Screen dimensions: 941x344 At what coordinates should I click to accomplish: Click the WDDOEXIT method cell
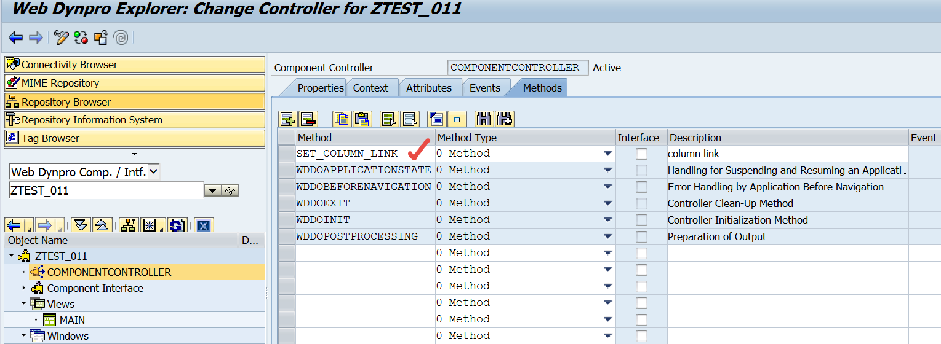(366, 203)
